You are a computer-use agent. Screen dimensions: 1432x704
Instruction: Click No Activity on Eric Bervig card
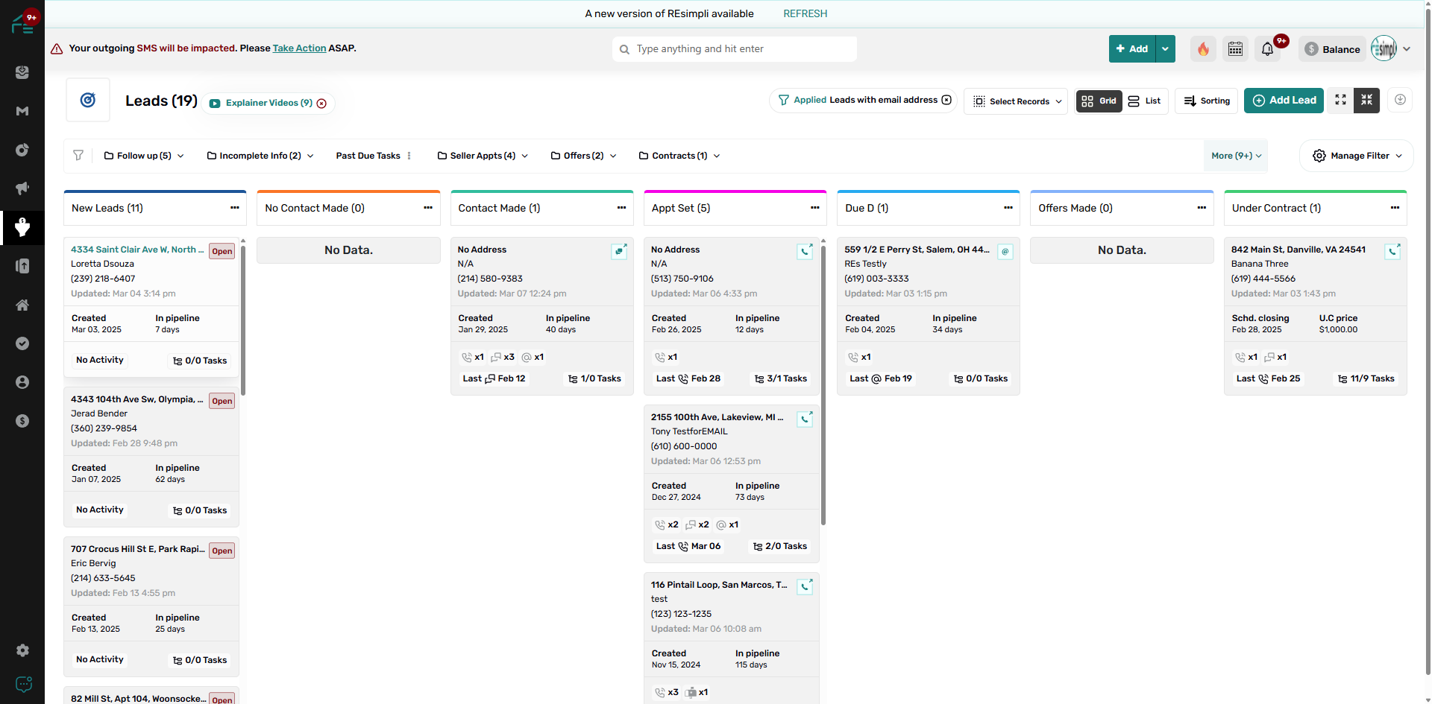(x=100, y=659)
